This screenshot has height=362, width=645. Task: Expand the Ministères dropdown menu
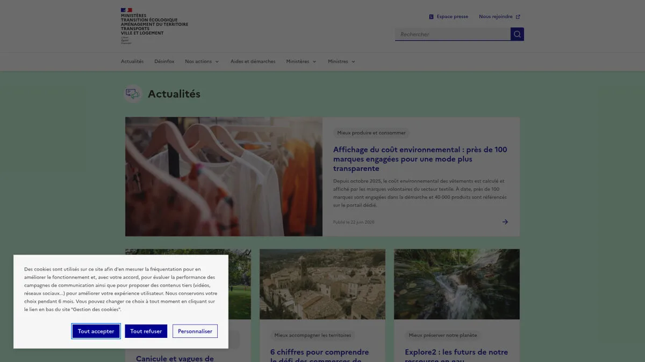(302, 62)
